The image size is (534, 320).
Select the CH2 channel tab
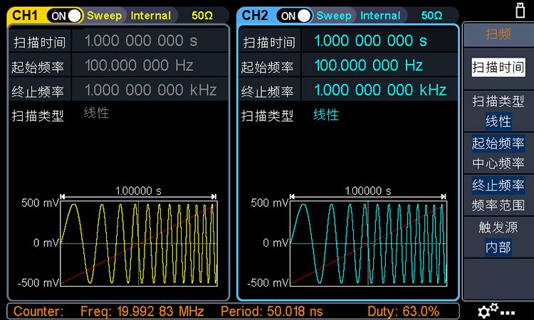[254, 15]
